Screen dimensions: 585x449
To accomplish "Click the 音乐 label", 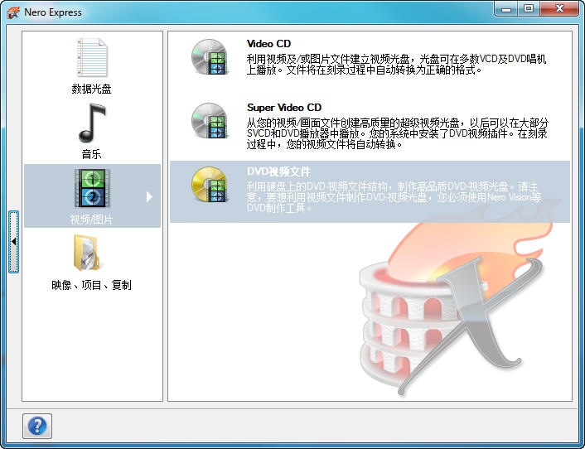I will tap(91, 154).
